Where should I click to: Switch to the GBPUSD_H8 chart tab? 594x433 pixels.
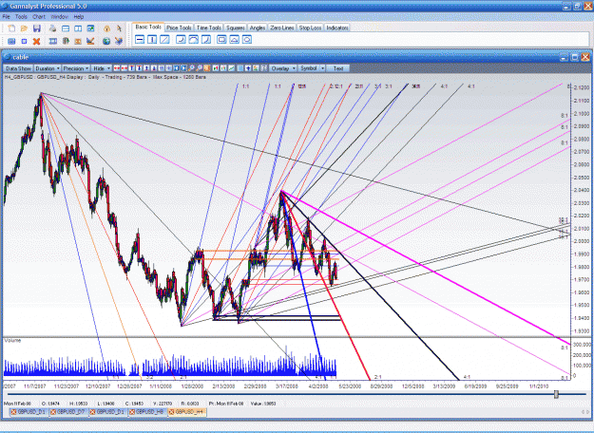(x=147, y=412)
